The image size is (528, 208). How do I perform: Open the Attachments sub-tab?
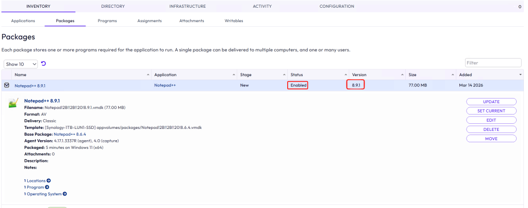[x=192, y=21]
